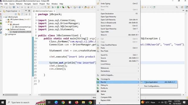Click the Run green play toolbar button
The height and width of the screenshot is (105, 188).
click(x=58, y=7)
